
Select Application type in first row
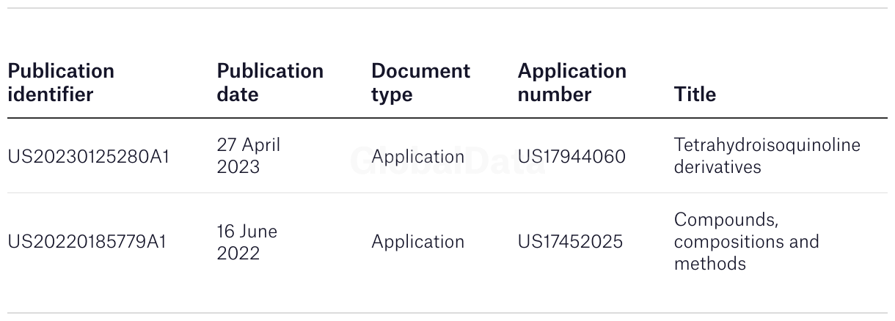[x=417, y=157]
